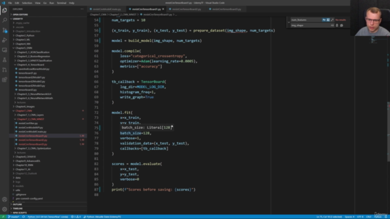The height and width of the screenshot is (219, 390).
Task: Click Replace one occurrence icon in find widget
Action: click(337, 26)
